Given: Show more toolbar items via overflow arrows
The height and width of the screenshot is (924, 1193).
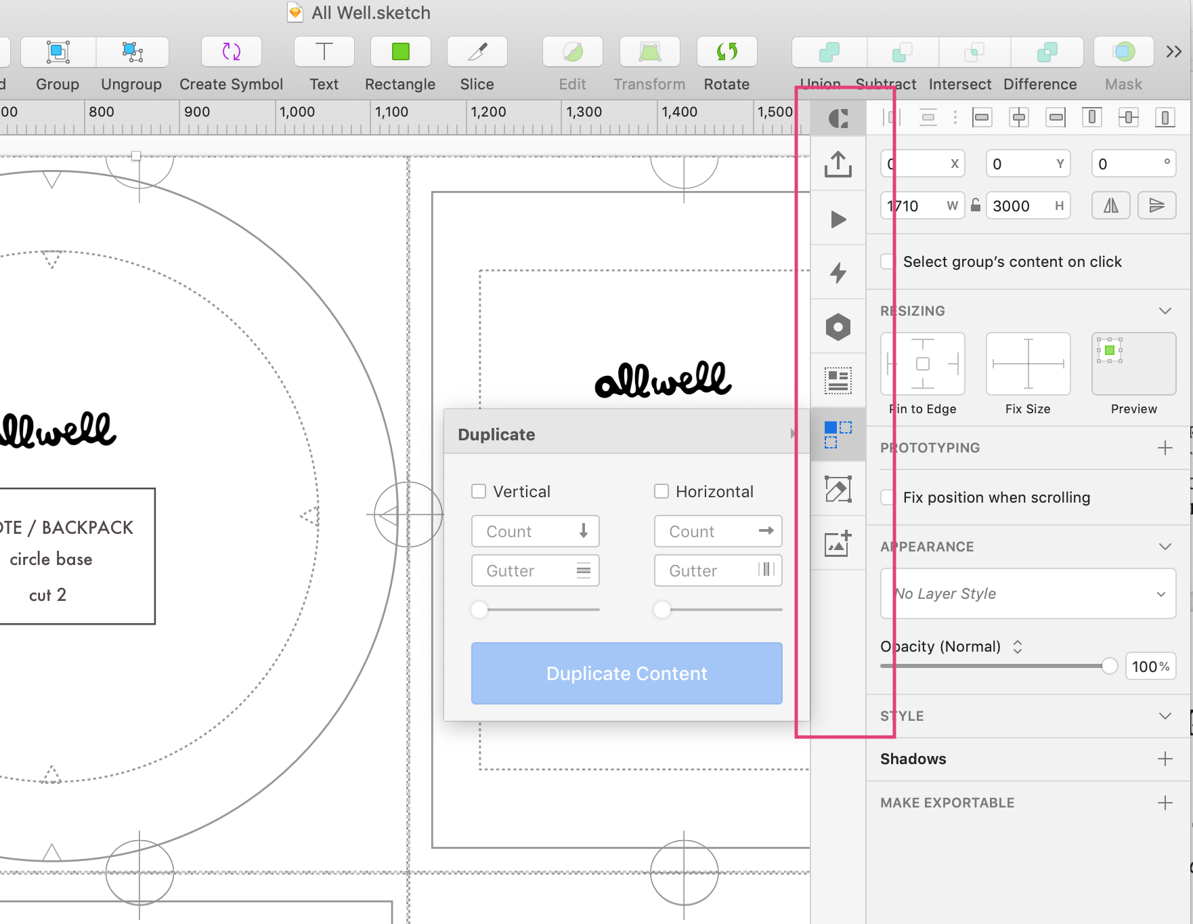Looking at the screenshot, I should tap(1174, 51).
